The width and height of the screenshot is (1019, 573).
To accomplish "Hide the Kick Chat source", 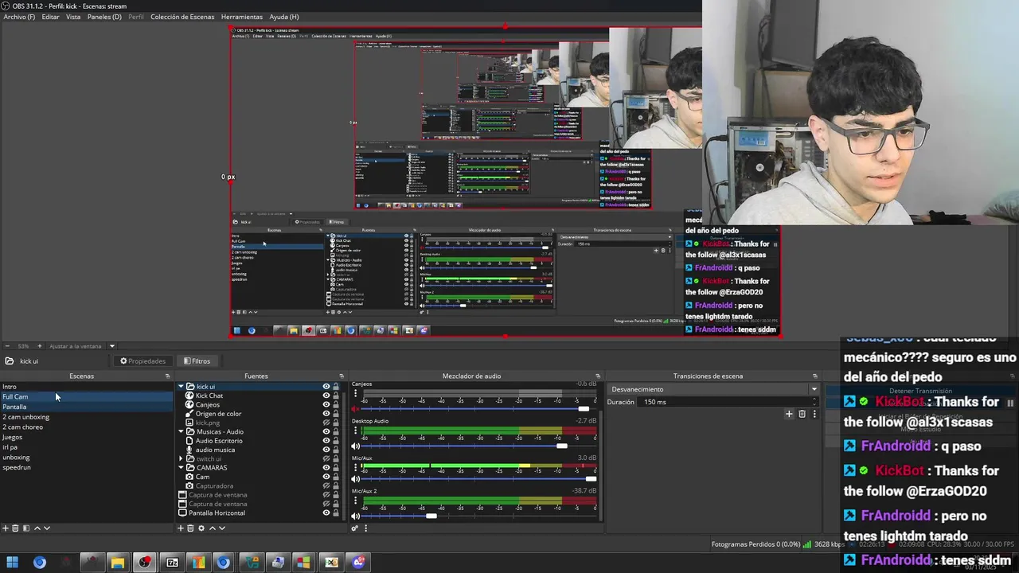I will (x=326, y=396).
